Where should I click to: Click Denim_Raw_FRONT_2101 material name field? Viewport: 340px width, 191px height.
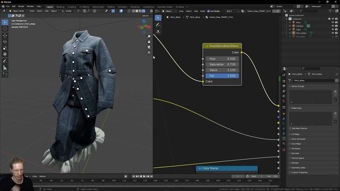(x=259, y=11)
